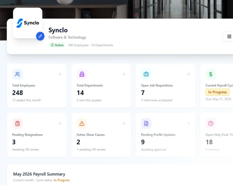Click '4 overdue' text
The image size is (233, 186).
(212, 150)
